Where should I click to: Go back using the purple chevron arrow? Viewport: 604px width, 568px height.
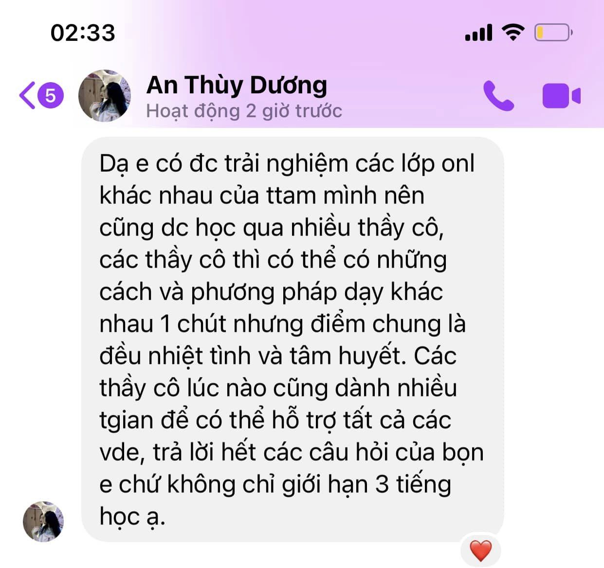tap(28, 95)
